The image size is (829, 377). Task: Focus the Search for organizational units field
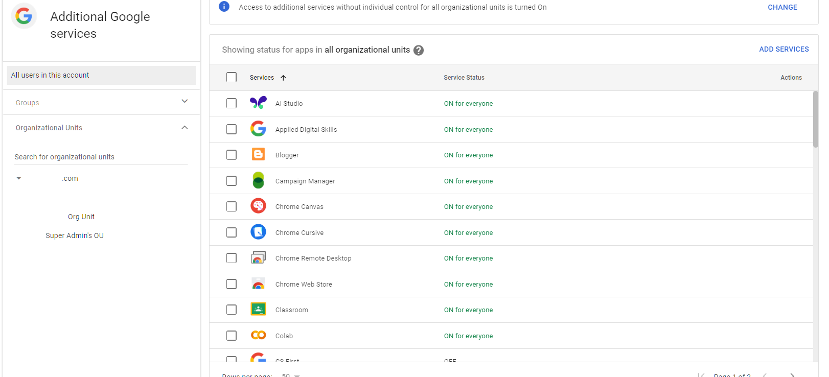101,157
